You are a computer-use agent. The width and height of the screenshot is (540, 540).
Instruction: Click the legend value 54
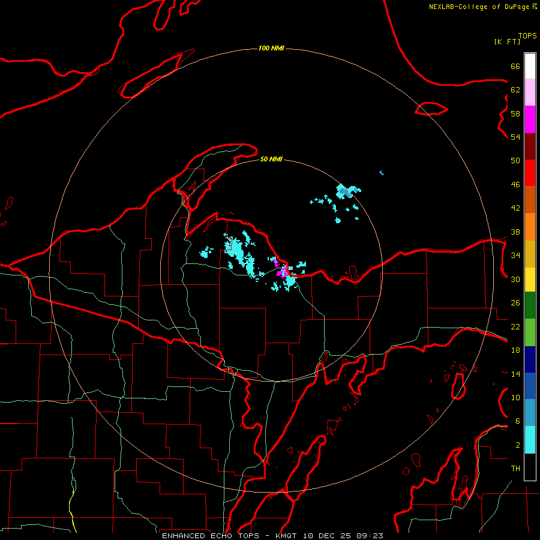[515, 137]
